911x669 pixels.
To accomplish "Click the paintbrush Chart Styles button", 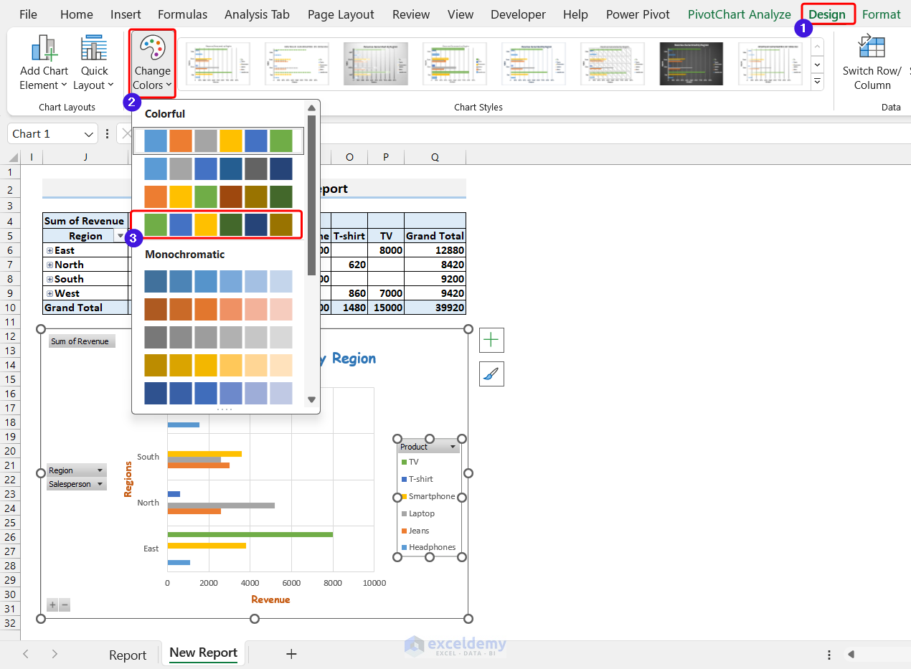I will pos(491,374).
